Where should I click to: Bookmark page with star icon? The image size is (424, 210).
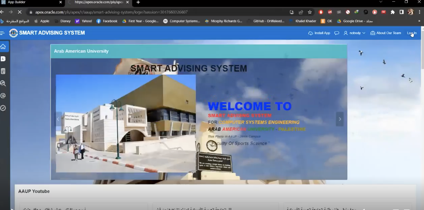pyautogui.click(x=310, y=12)
